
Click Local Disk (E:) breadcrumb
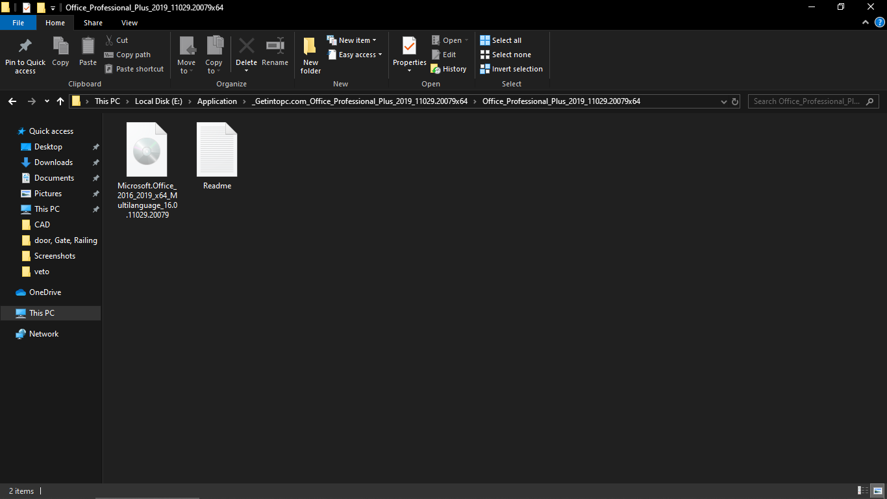coord(158,101)
